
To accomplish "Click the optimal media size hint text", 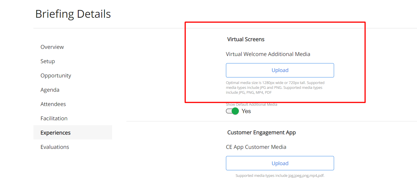I will (x=275, y=87).
